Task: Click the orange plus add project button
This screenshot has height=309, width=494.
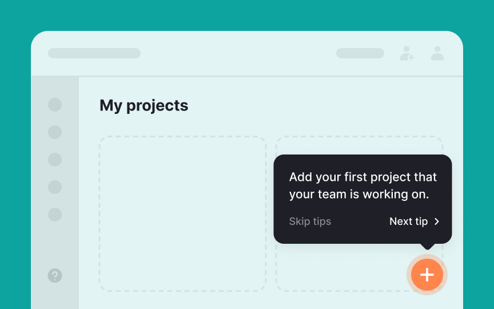Action: tap(427, 275)
